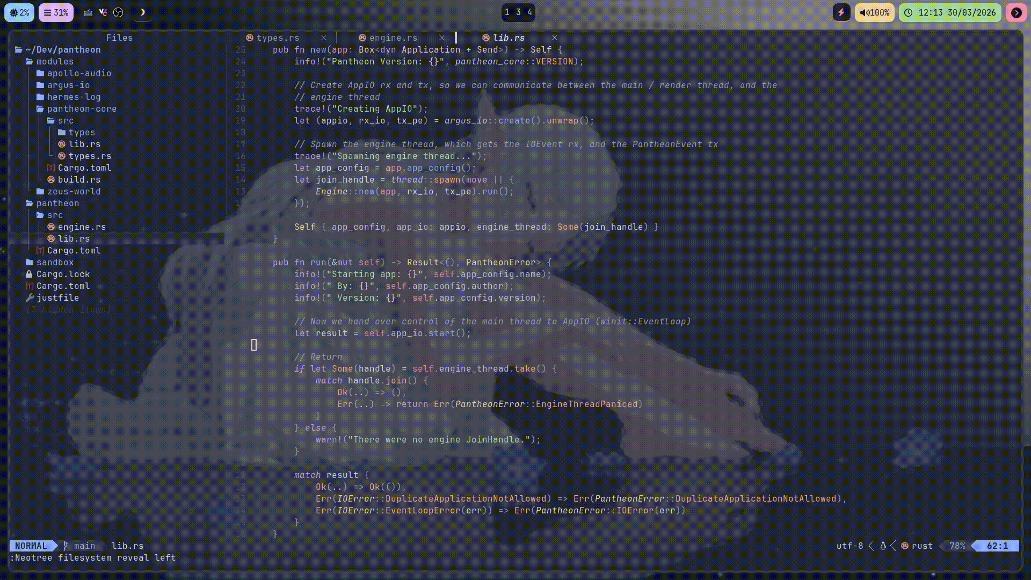Viewport: 1031px width, 580px height.
Task: Click the pink arrow button at top right
Action: pos(1017,12)
